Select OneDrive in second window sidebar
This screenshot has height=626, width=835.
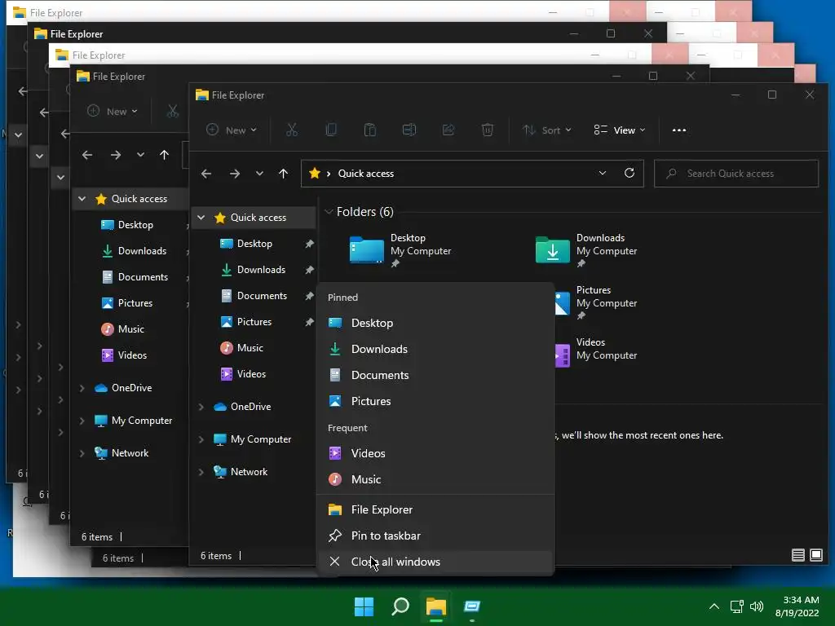tap(131, 388)
